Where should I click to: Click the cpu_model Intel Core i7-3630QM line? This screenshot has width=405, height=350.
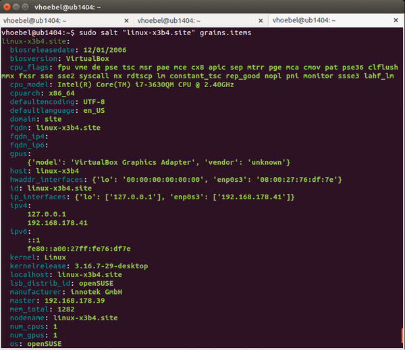pyautogui.click(x=122, y=84)
